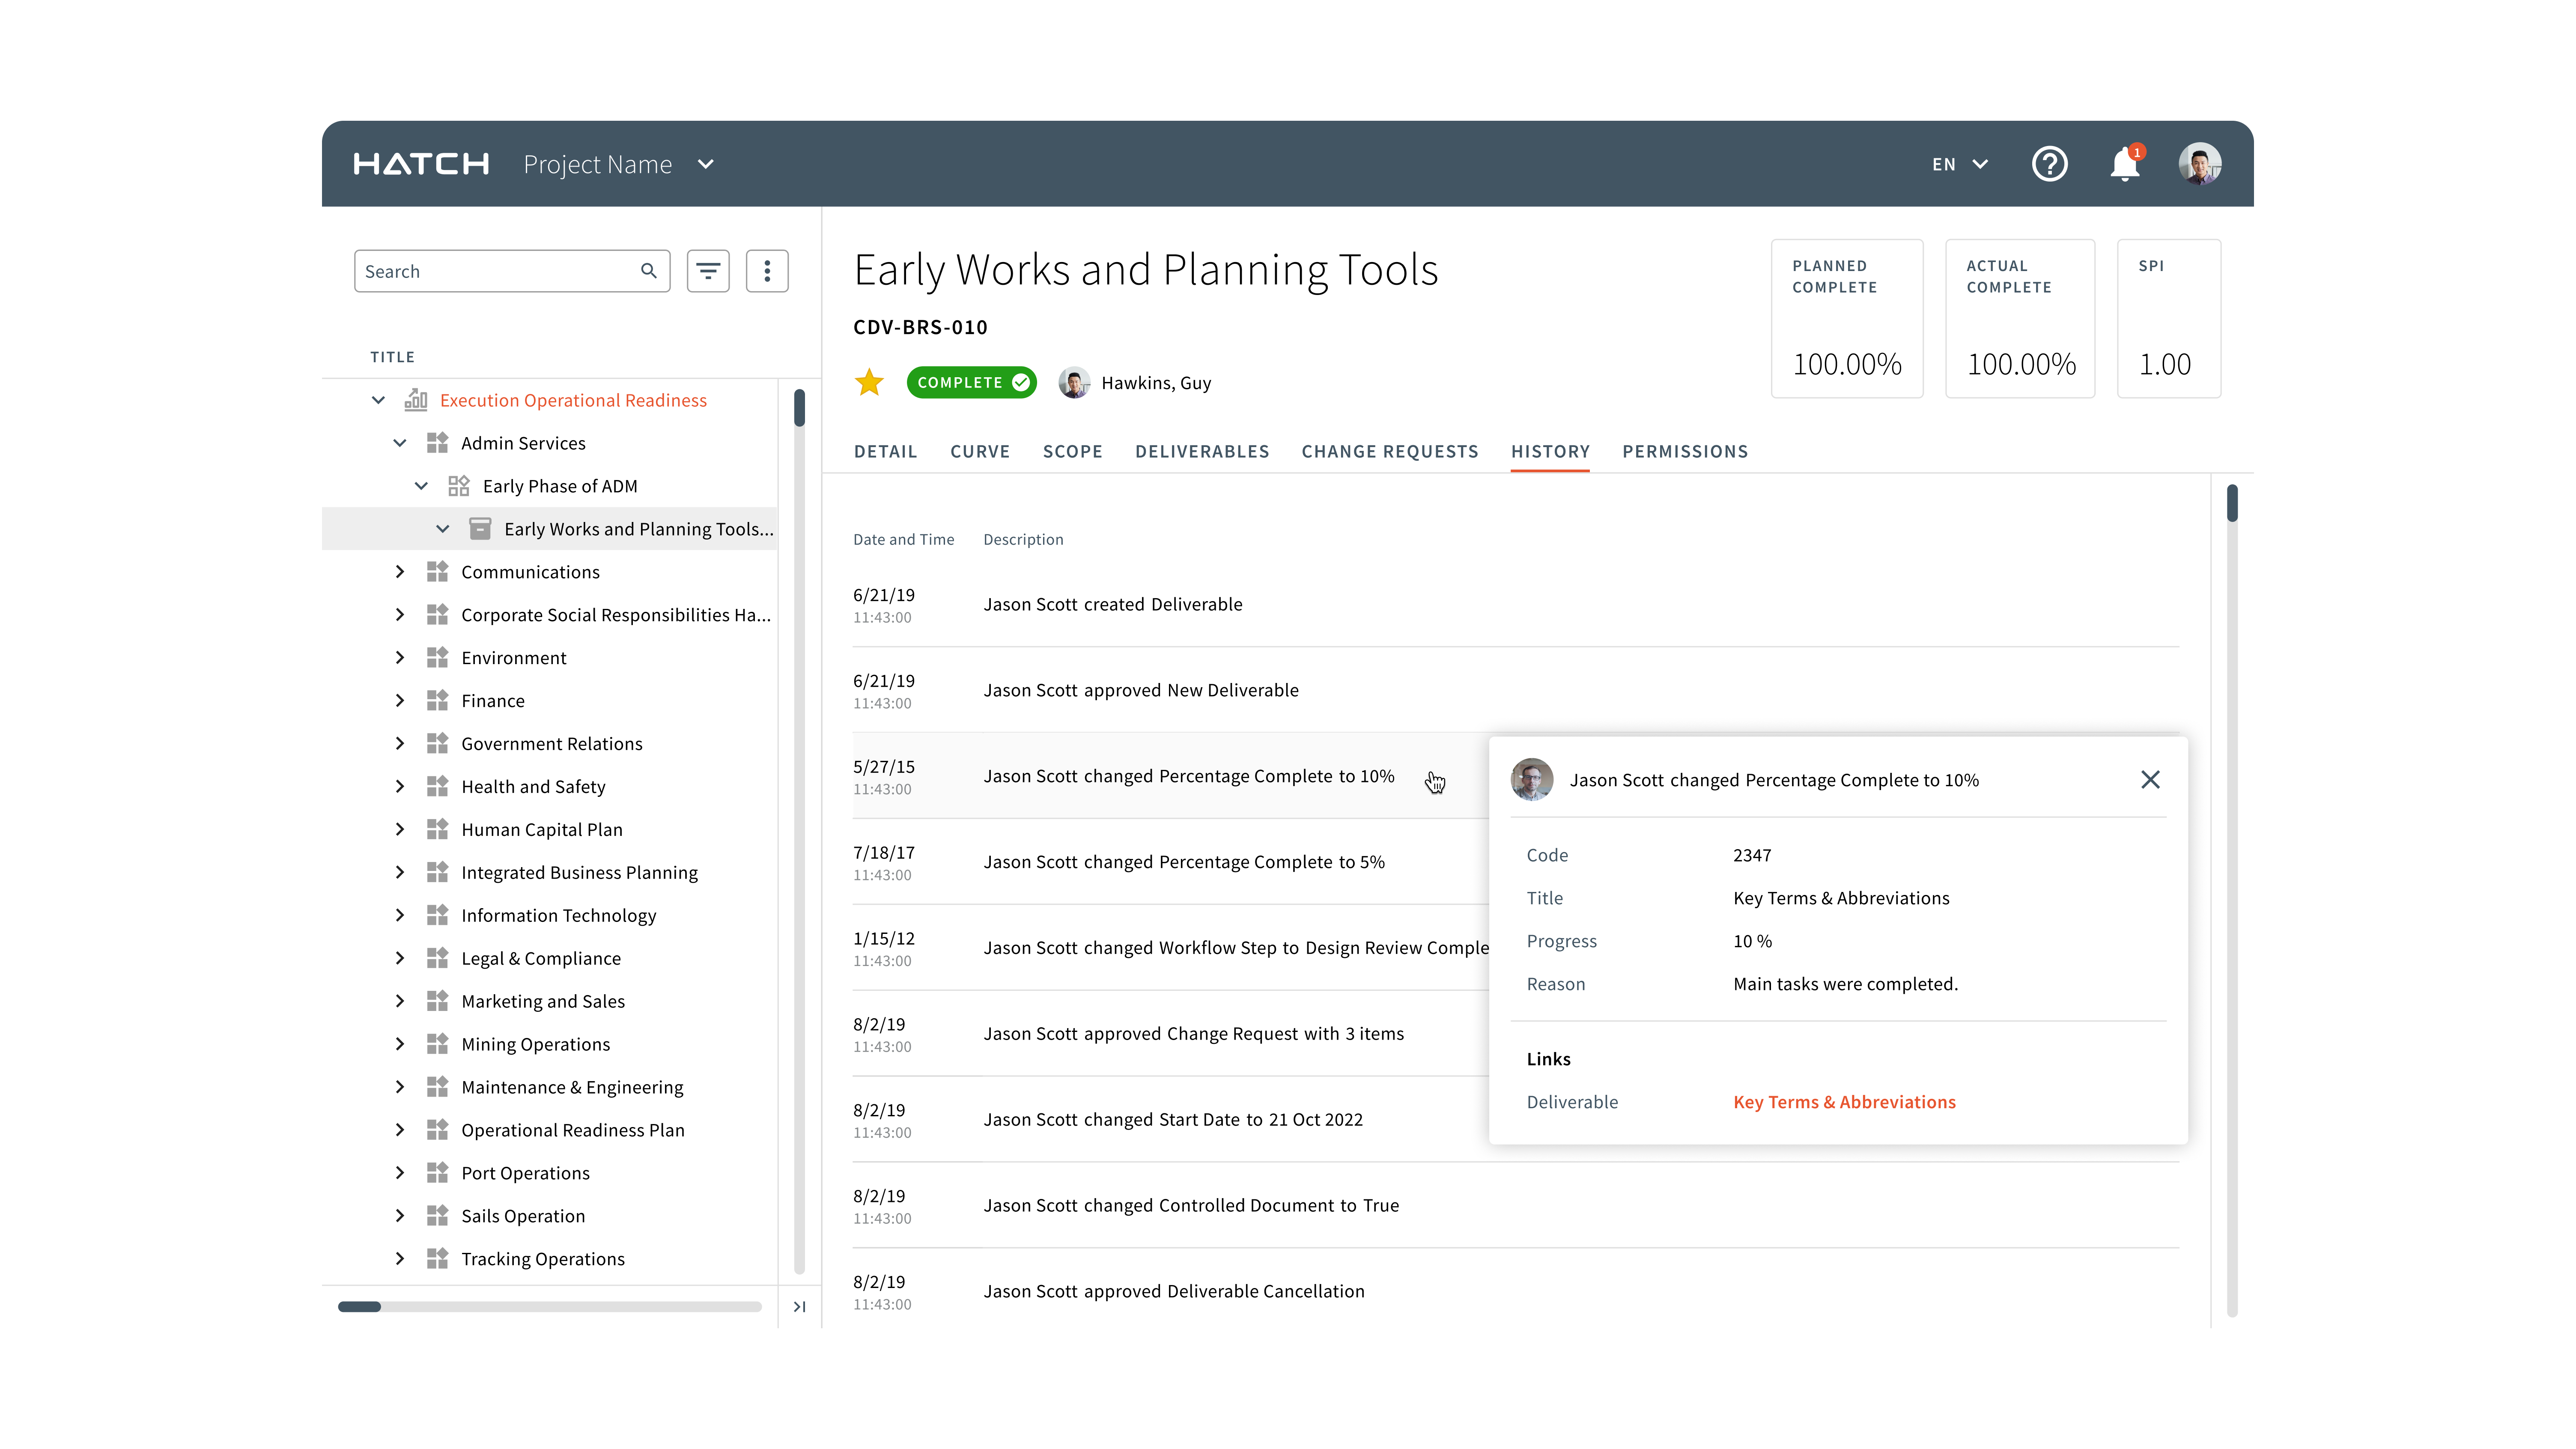Collapse the Admin Services node
Image resolution: width=2576 pixels, height=1449 pixels.
400,443
